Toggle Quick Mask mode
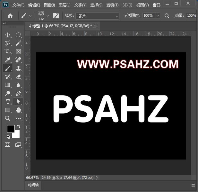This screenshot has height=192, width=198. [8, 144]
